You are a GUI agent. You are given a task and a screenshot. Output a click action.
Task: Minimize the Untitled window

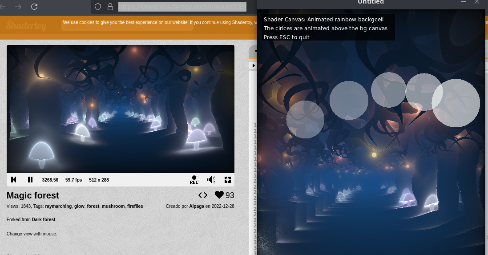coord(464,2)
